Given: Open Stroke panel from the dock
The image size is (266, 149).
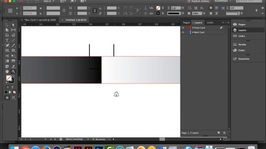Looking at the screenshot, I should [x=242, y=44].
